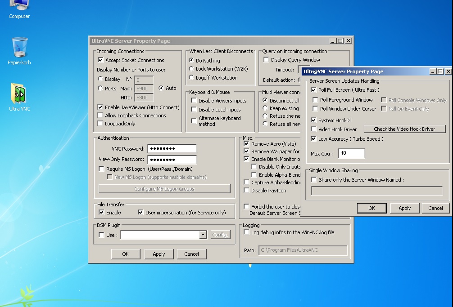Select Refuse the new connection option
Image resolution: width=453 pixels, height=307 pixels.
[265, 116]
